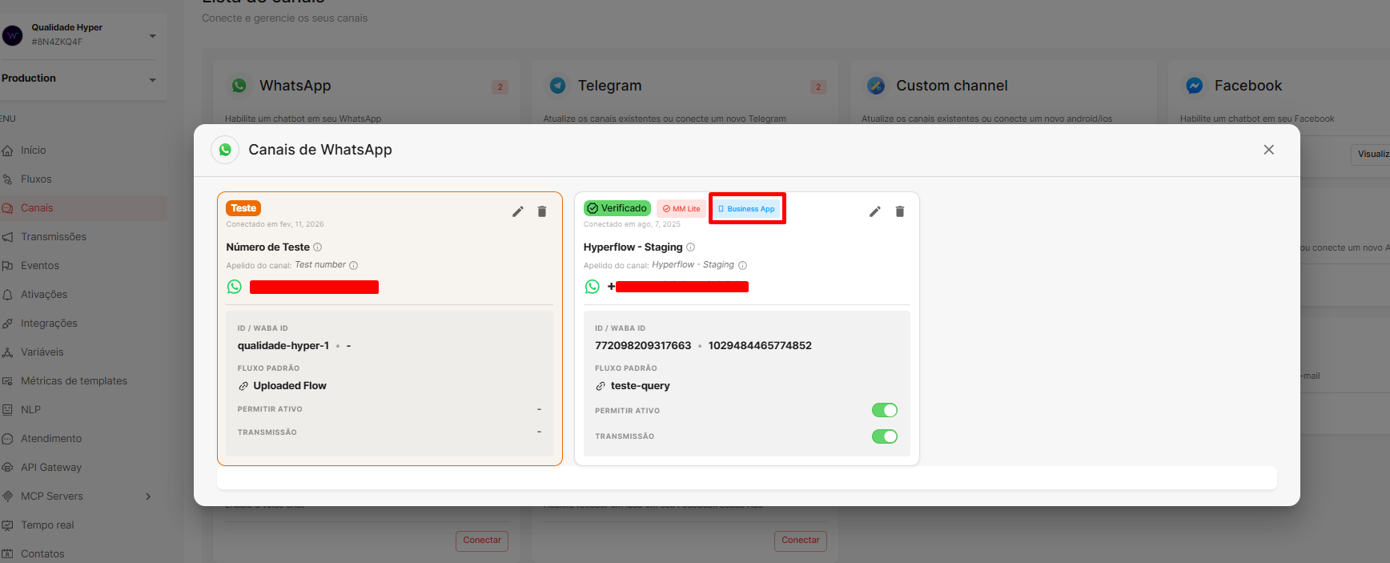This screenshot has width=1390, height=563.
Task: Open Fluxos in the sidebar
Action: coord(36,179)
